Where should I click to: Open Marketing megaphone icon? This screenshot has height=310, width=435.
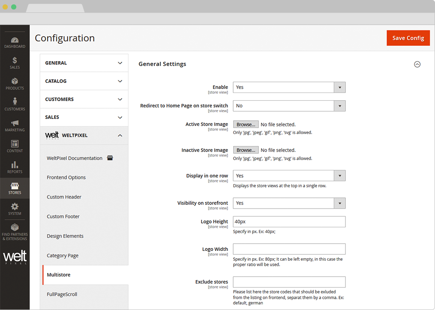[x=15, y=125]
